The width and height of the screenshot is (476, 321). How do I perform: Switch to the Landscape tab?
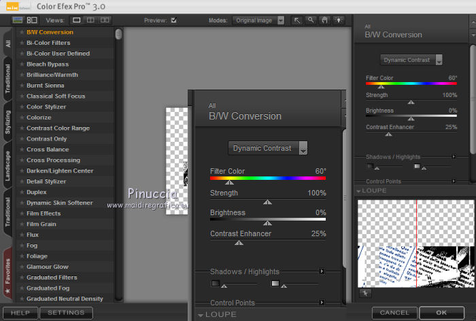pyautogui.click(x=8, y=166)
